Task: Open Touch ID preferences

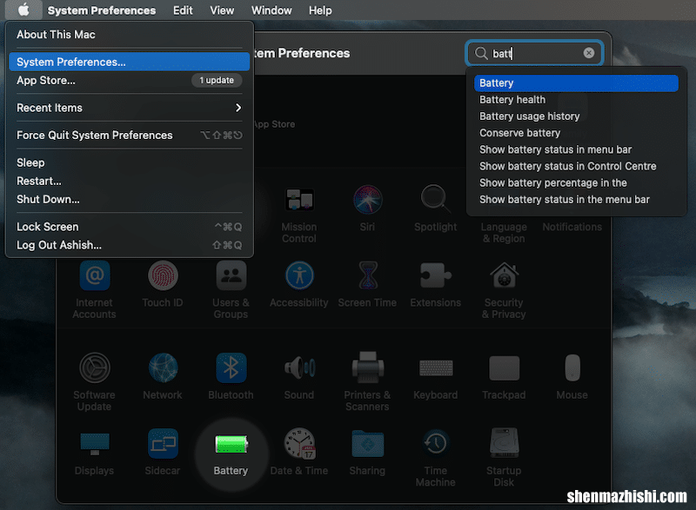Action: 163,275
